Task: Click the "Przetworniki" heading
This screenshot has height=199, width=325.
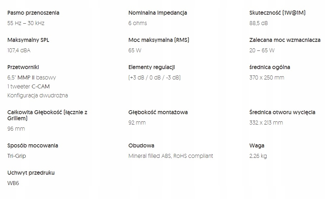Action: [23, 67]
